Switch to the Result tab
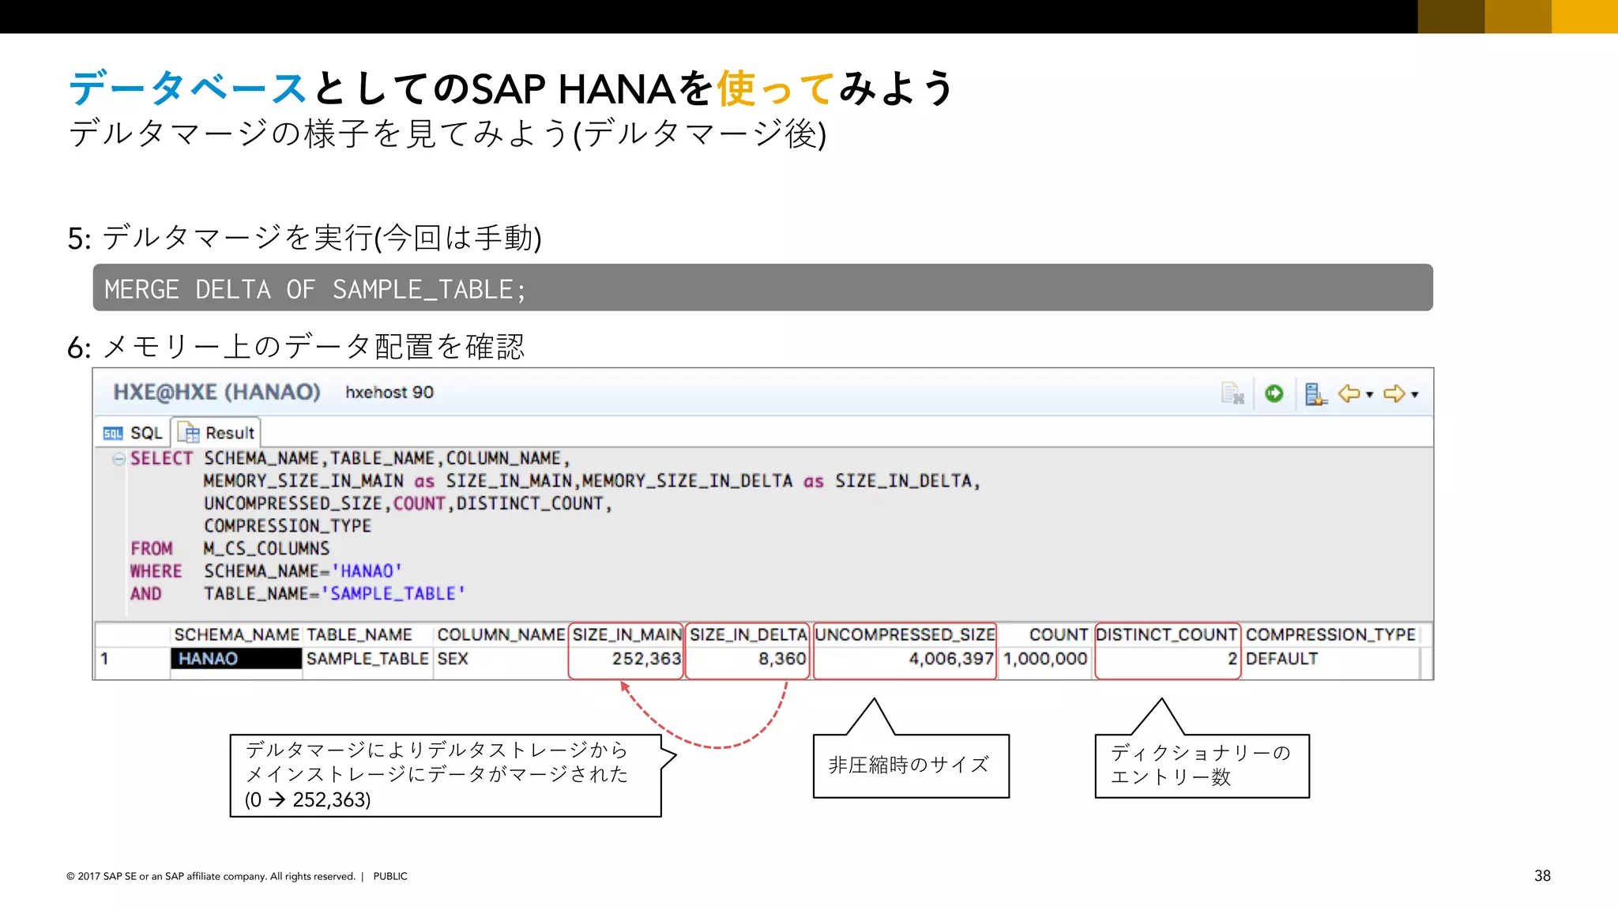The width and height of the screenshot is (1618, 910). click(x=216, y=433)
